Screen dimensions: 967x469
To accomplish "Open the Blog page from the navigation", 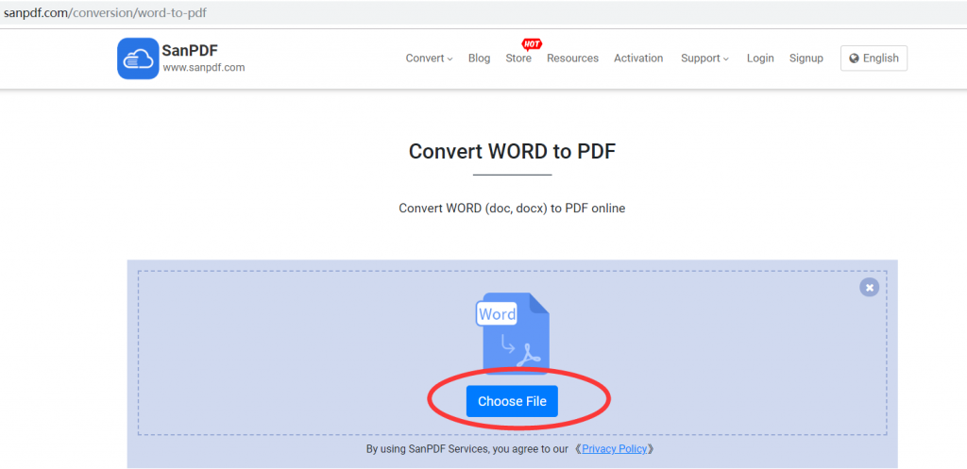I will tap(479, 59).
